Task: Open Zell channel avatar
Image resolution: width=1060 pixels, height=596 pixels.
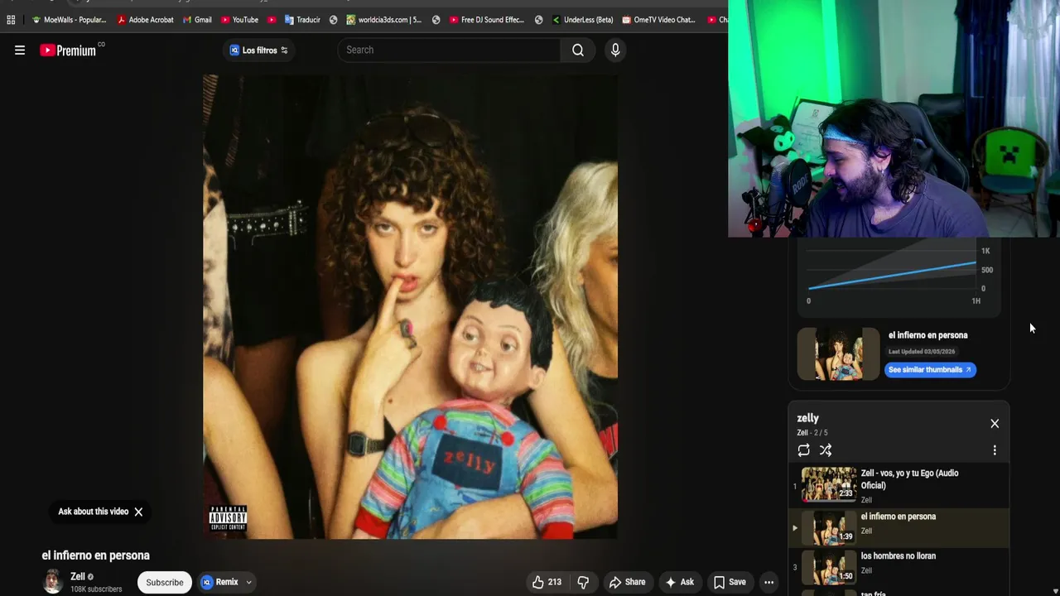Action: pos(52,582)
